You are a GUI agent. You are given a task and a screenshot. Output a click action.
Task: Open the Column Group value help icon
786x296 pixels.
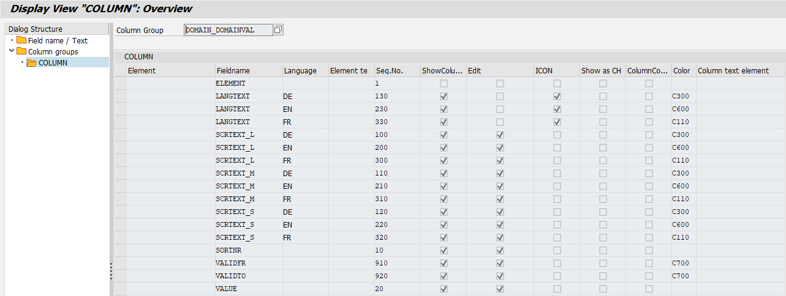coord(278,30)
